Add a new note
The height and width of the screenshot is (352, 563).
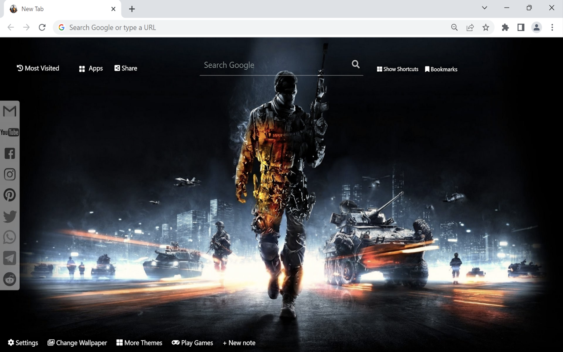[x=239, y=343]
